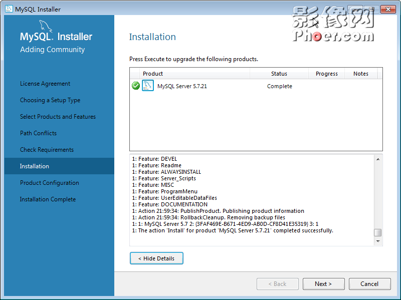This screenshot has height=300, width=401.
Task: Select the MySQL Server 5.7.21 row
Action: [x=256, y=86]
